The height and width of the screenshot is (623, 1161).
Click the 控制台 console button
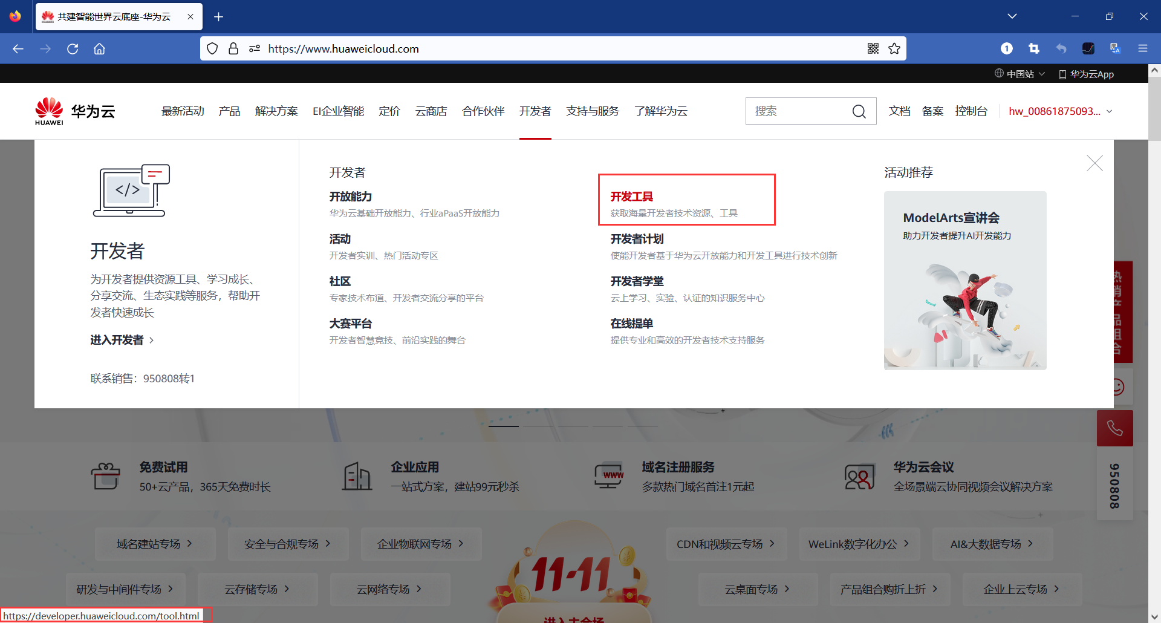coord(971,111)
